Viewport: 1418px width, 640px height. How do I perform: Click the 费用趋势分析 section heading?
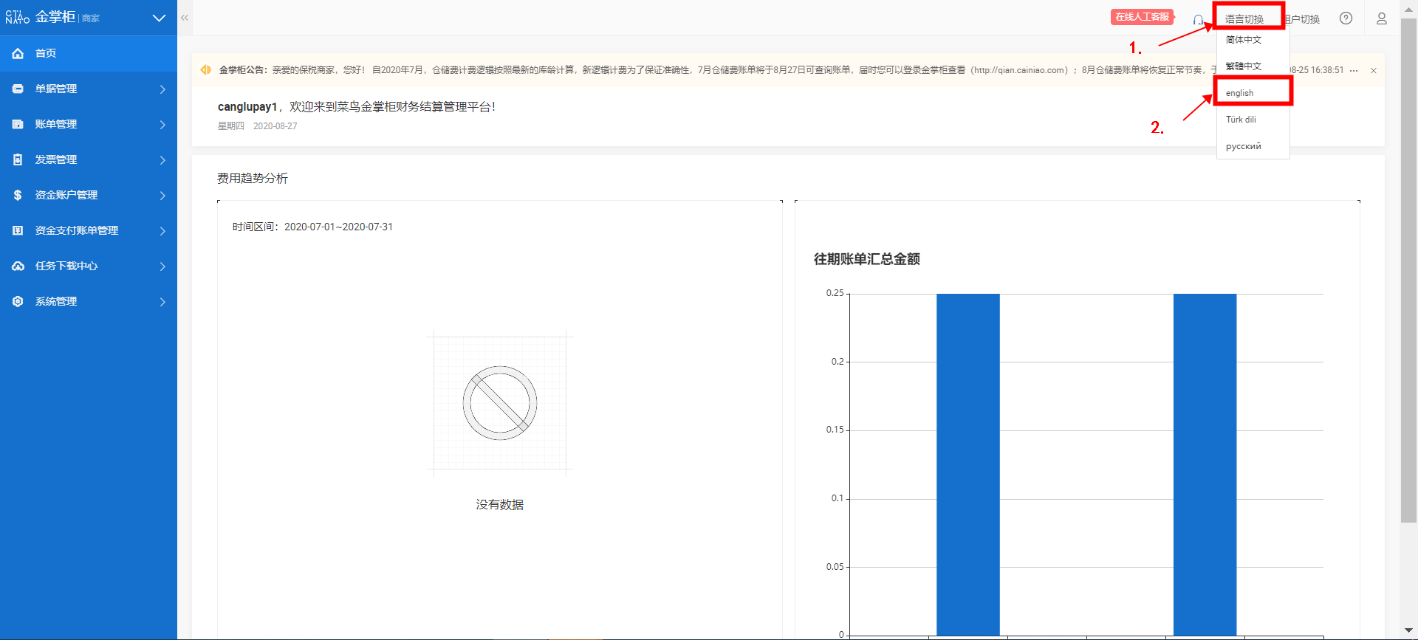[253, 179]
